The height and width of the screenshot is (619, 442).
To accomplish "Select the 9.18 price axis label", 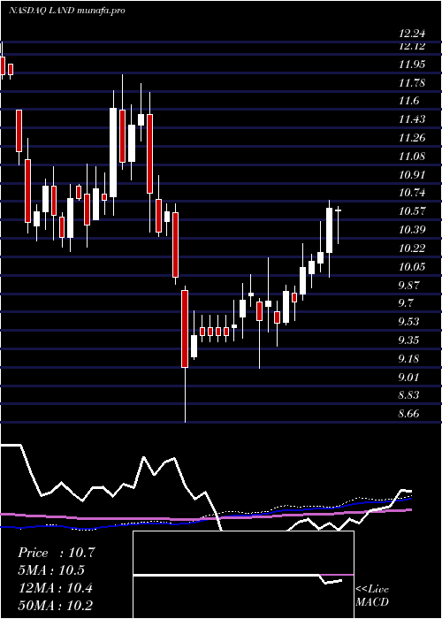I will coord(408,359).
